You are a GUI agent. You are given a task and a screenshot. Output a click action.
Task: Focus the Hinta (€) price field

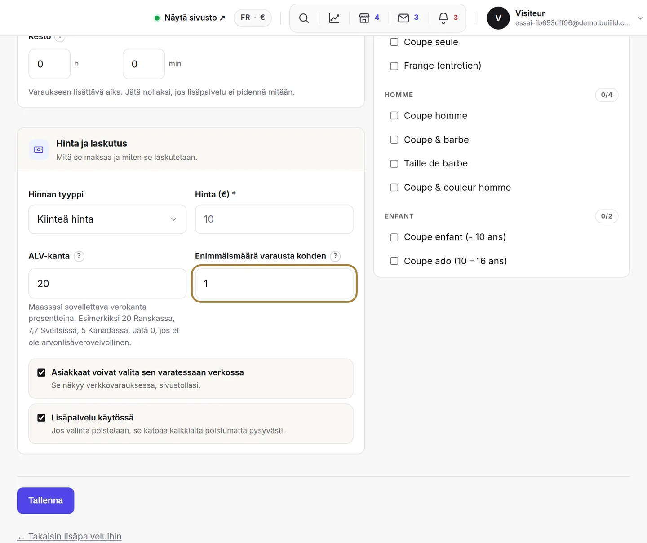pyautogui.click(x=274, y=219)
